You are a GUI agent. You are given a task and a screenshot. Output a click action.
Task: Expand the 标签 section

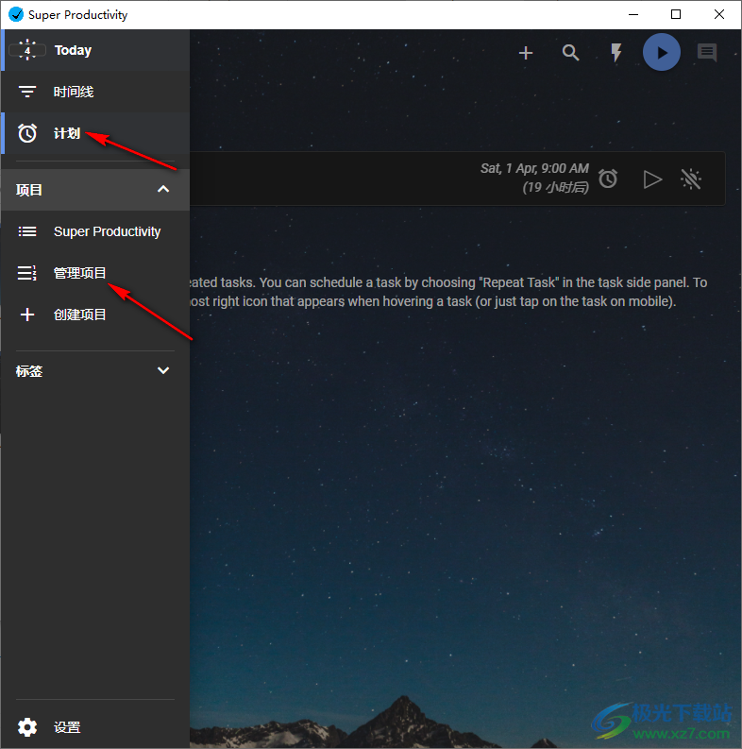pyautogui.click(x=163, y=371)
